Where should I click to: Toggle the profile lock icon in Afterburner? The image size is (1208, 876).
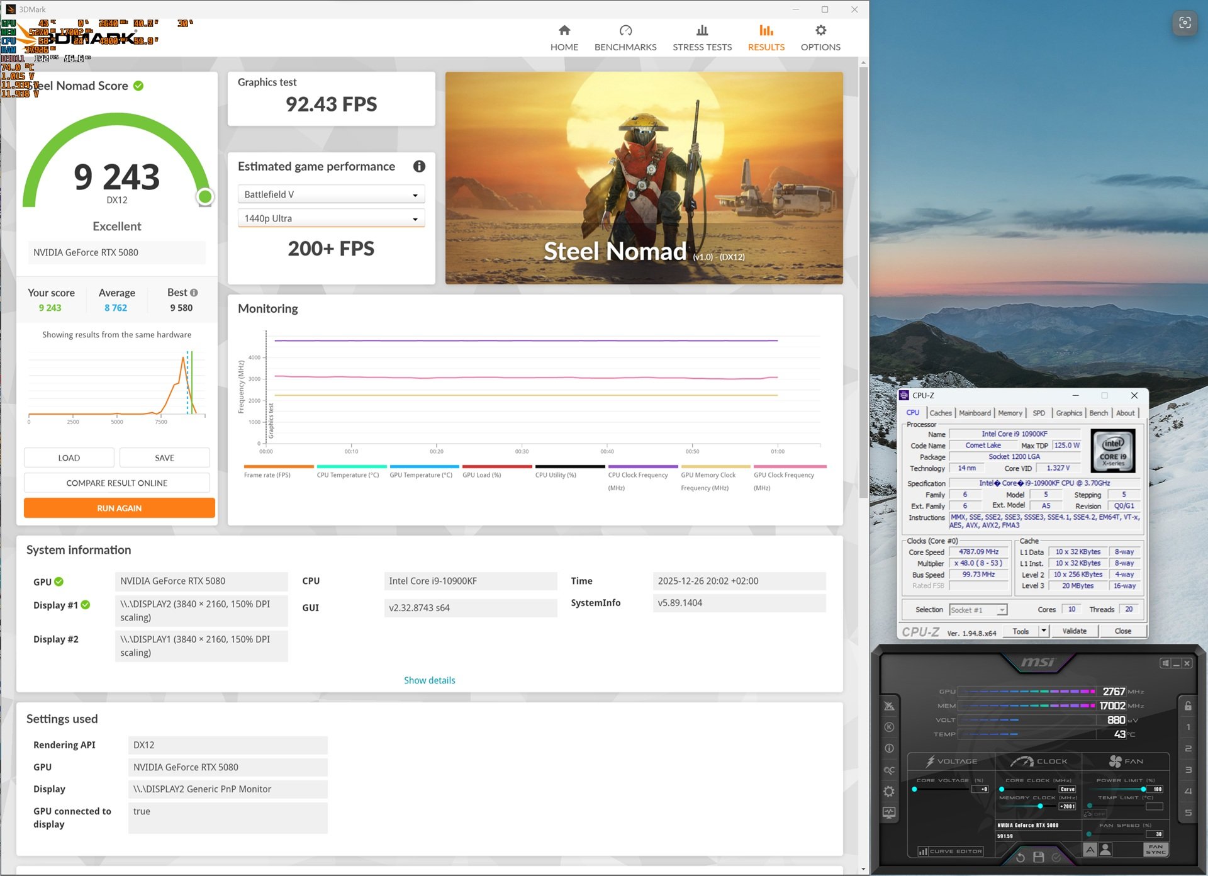pos(1188,705)
